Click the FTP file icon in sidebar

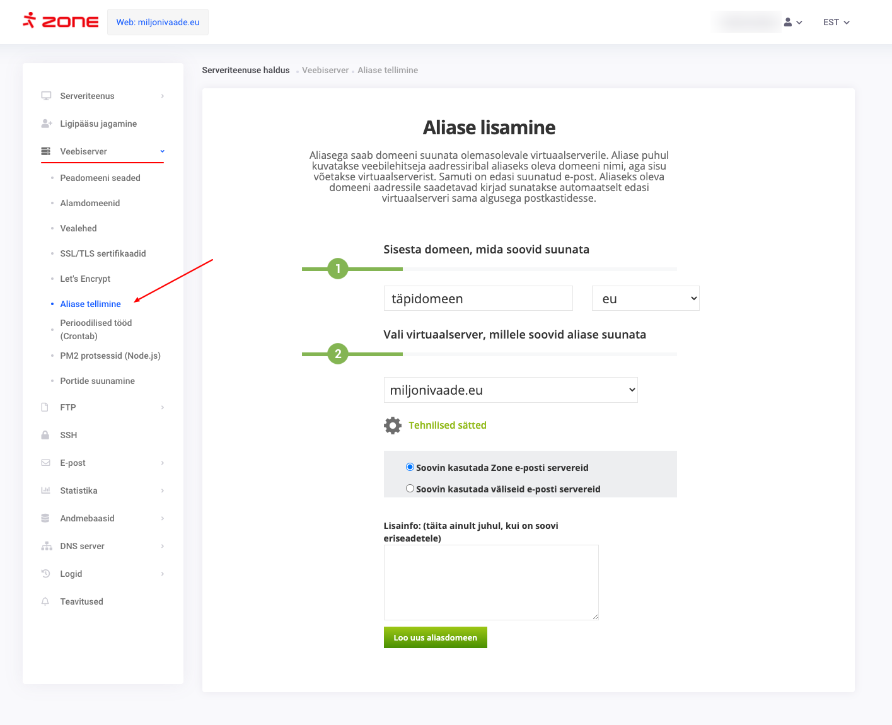click(45, 407)
